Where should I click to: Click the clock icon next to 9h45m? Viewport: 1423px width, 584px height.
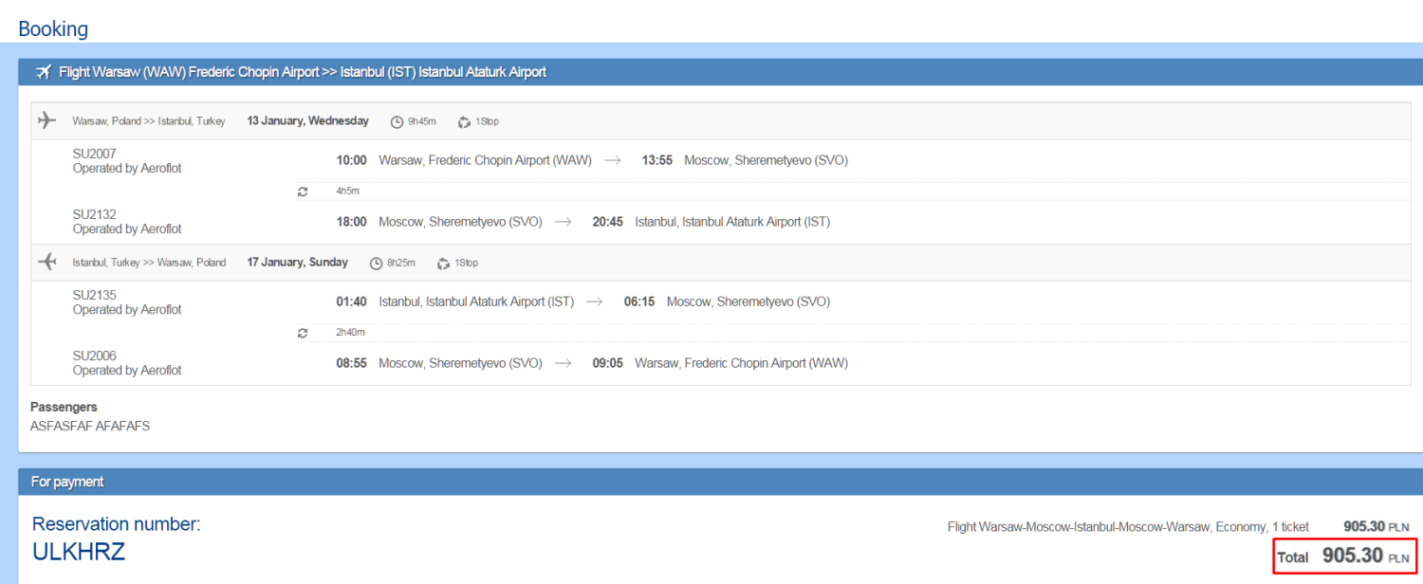tap(397, 121)
